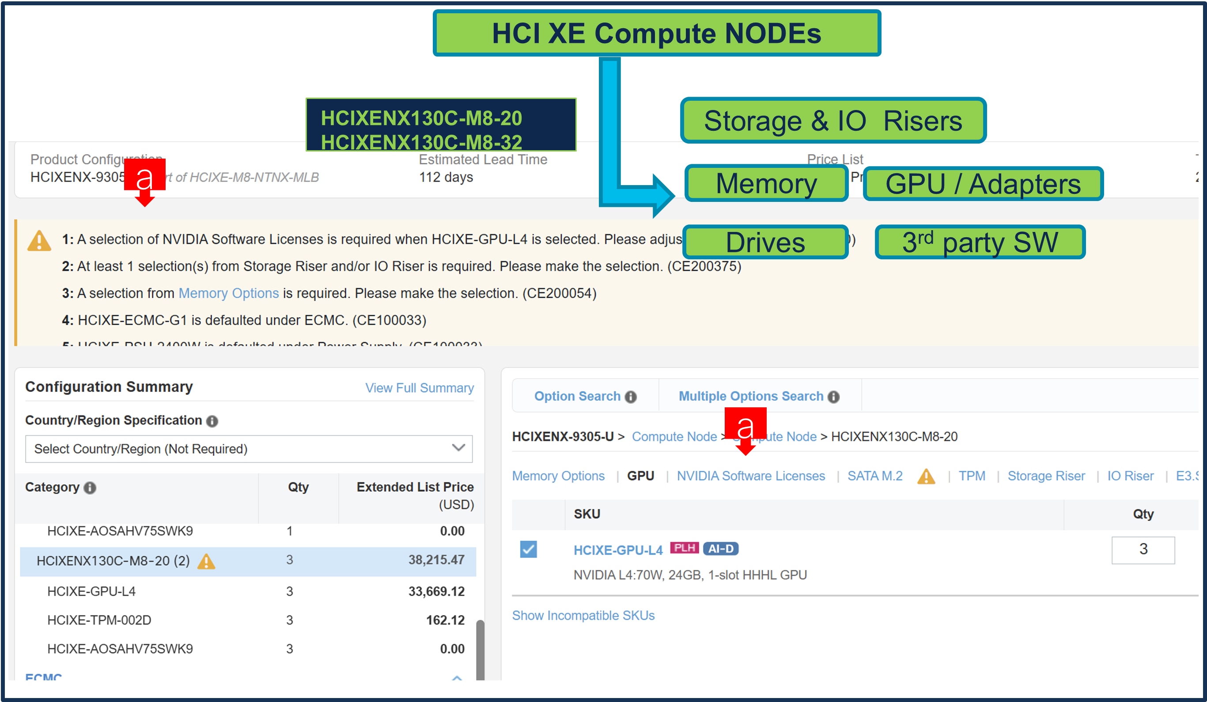Click the HCIXENX-9305-U breadcrumb root

click(563, 436)
